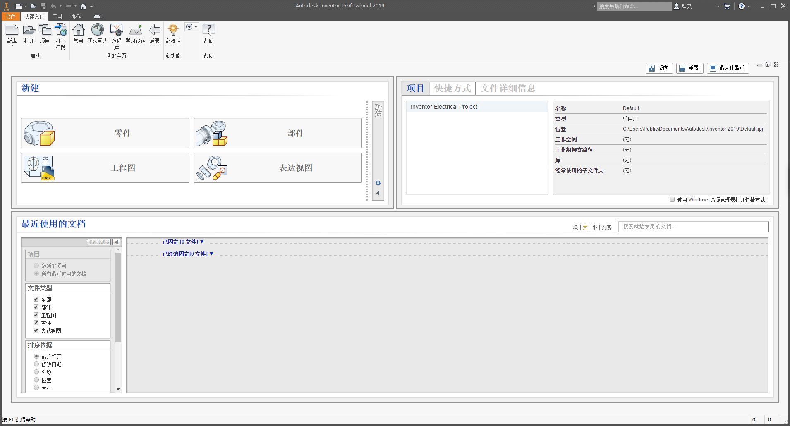Click the 最大化最近 (Maximize Recent) button

click(728, 68)
